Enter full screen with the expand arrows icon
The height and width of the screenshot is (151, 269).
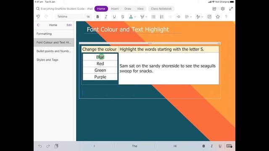[231, 9]
